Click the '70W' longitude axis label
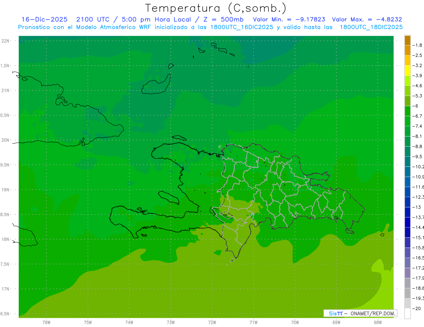Viewport: 424px width, 327px height. pos(295,322)
